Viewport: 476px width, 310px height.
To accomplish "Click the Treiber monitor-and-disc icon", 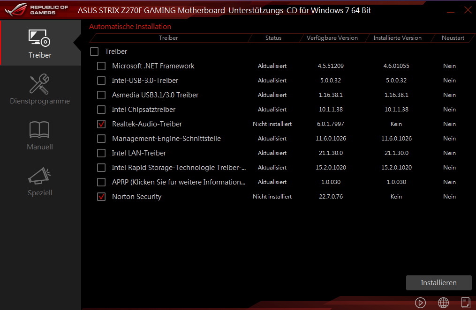I will (x=39, y=38).
